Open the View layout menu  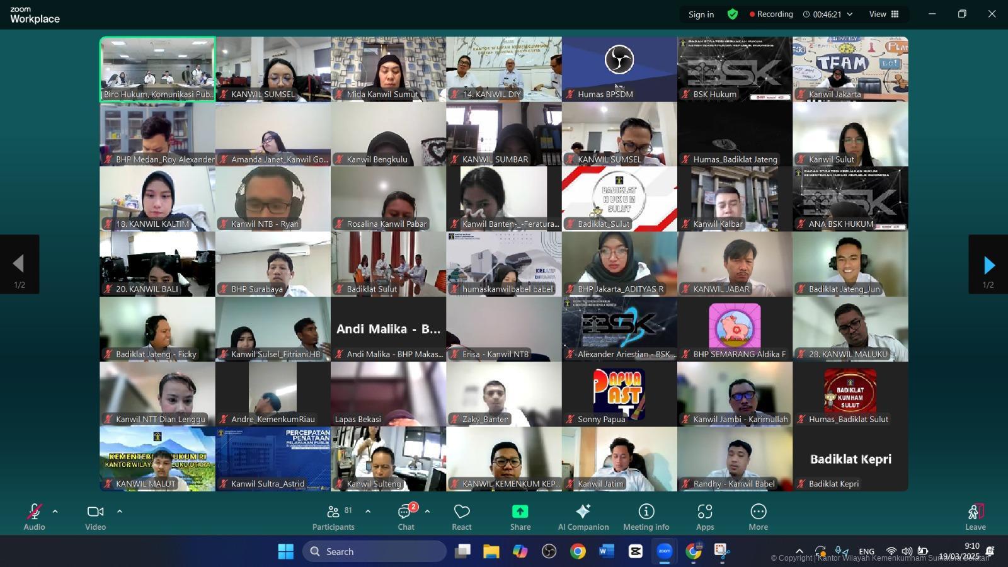point(883,14)
